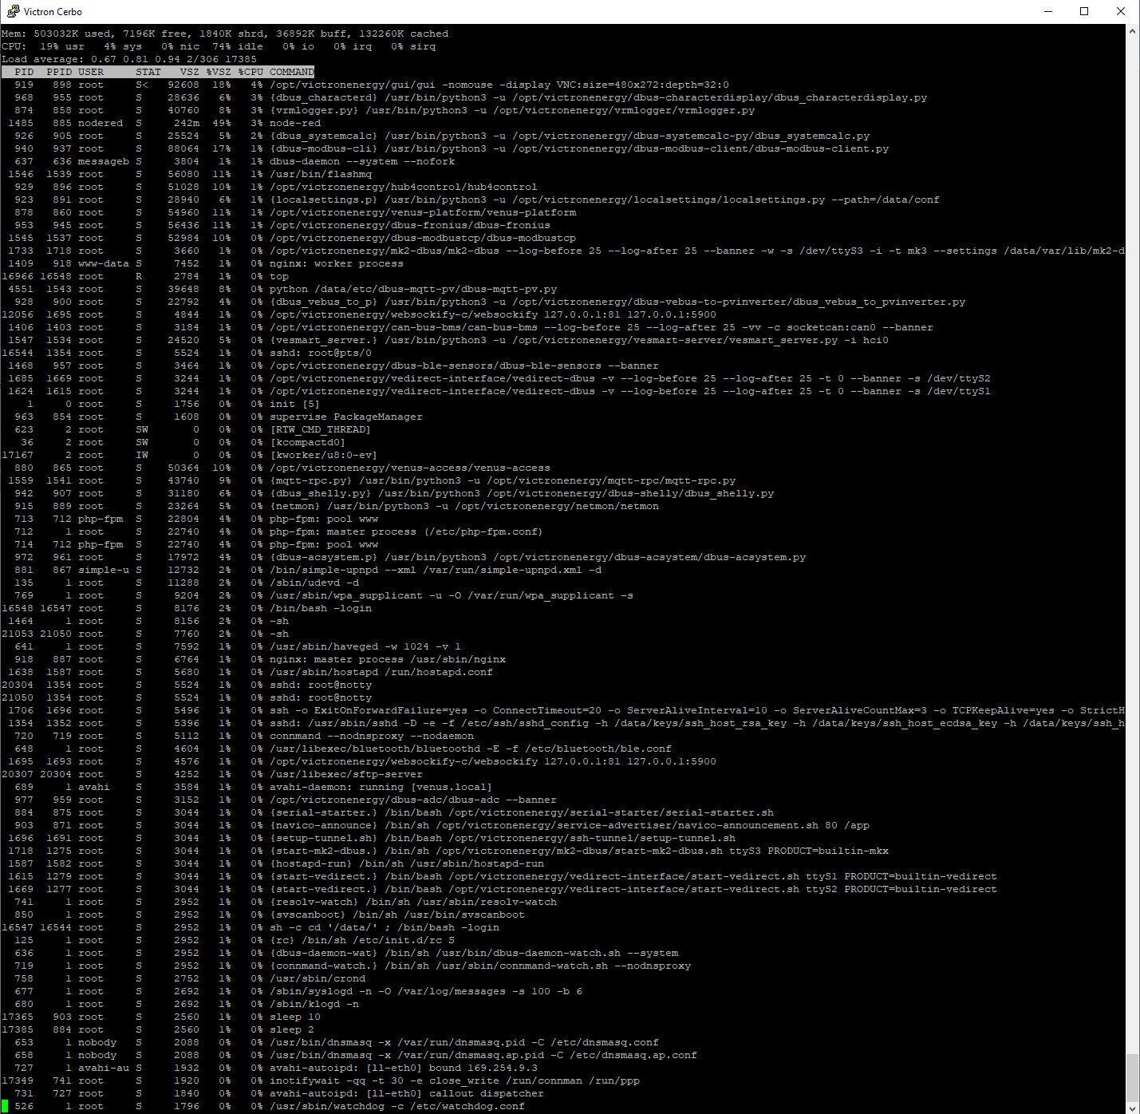Screen dimensions: 1140x1114
Task: Click the localsettings.py process row
Action: pyautogui.click(x=471, y=199)
